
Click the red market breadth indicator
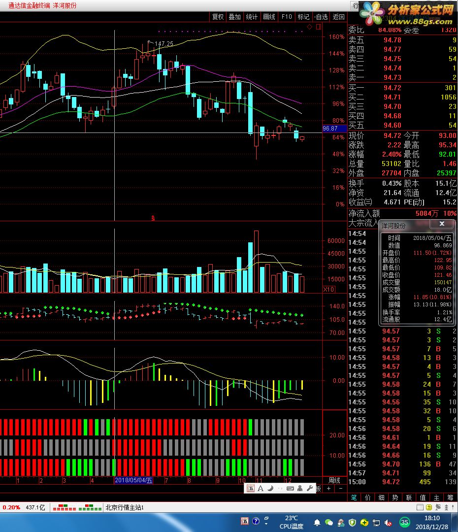click(65, 507)
